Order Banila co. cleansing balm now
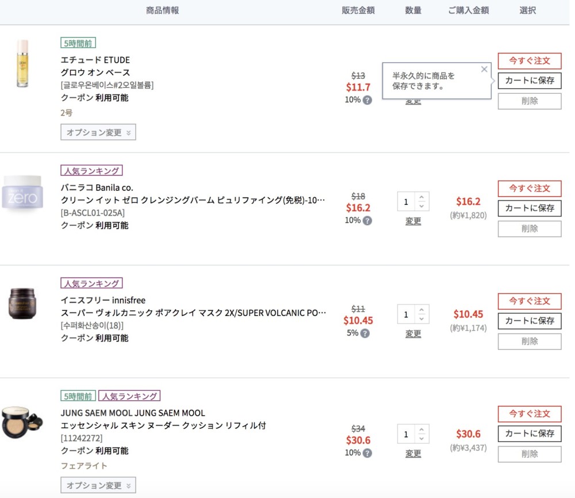 [x=530, y=189]
